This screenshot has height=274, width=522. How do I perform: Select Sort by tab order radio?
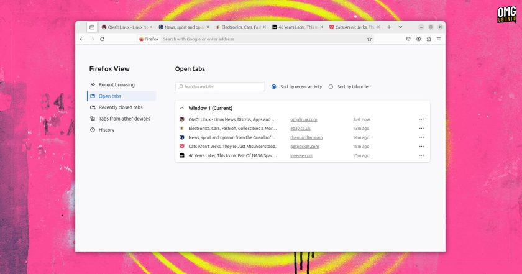pos(331,86)
